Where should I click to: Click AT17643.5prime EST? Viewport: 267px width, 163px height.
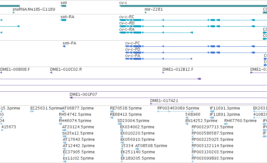64,143
